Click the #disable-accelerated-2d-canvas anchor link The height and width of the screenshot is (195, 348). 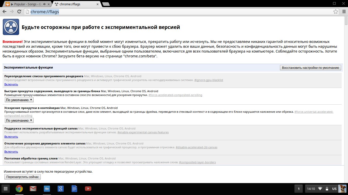pyautogui.click(x=196, y=147)
